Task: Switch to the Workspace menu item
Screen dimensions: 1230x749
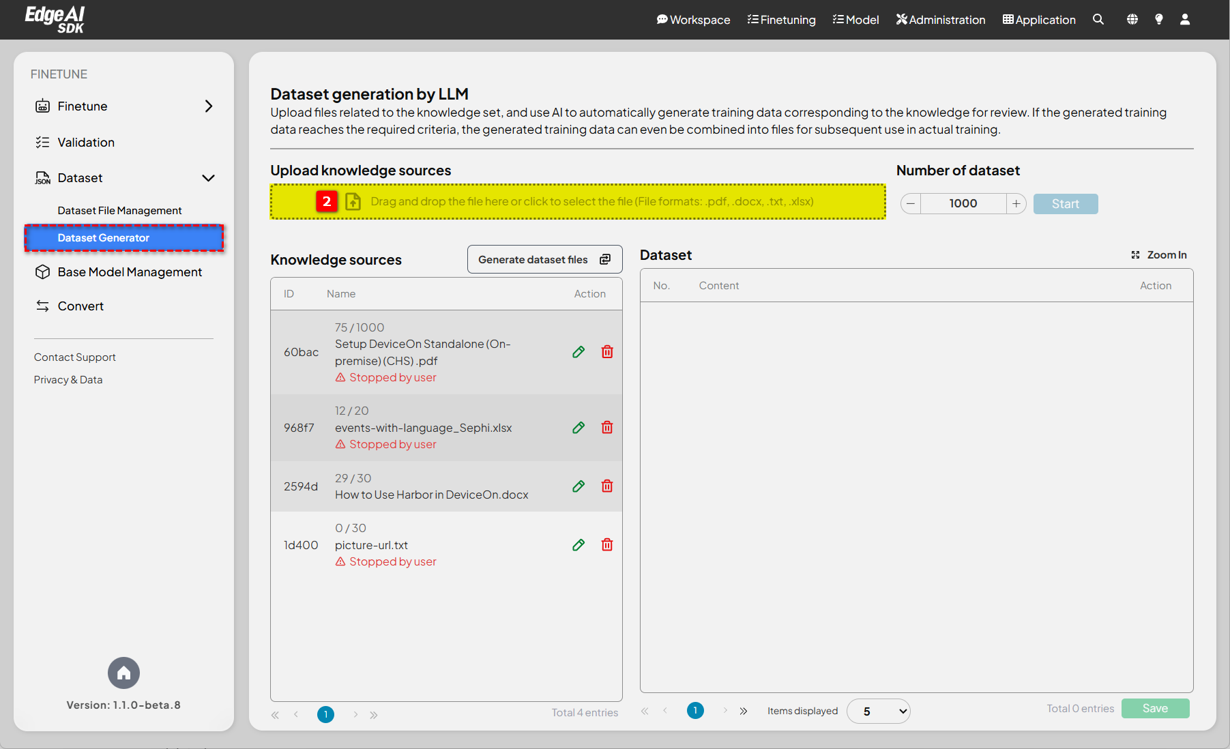Action: point(693,20)
